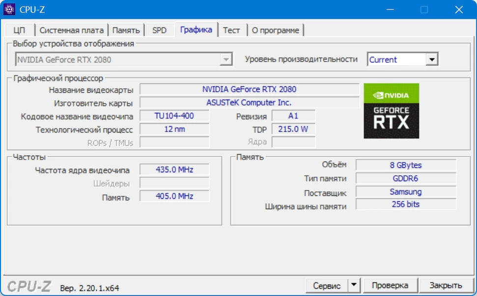This screenshot has height=296, width=477.
Task: Select the SPD tab
Action: pos(159,30)
